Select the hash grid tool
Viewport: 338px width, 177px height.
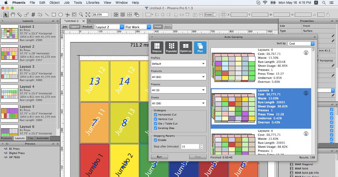pos(33,15)
